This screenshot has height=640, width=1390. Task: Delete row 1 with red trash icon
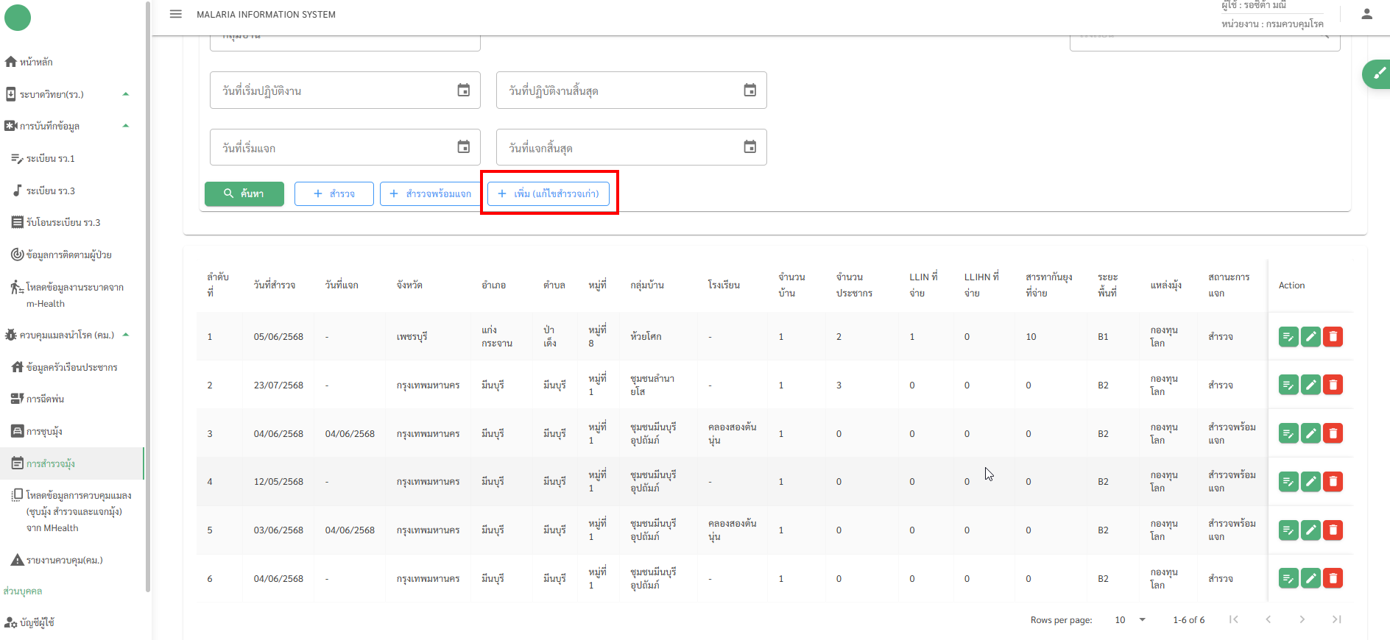(x=1333, y=337)
